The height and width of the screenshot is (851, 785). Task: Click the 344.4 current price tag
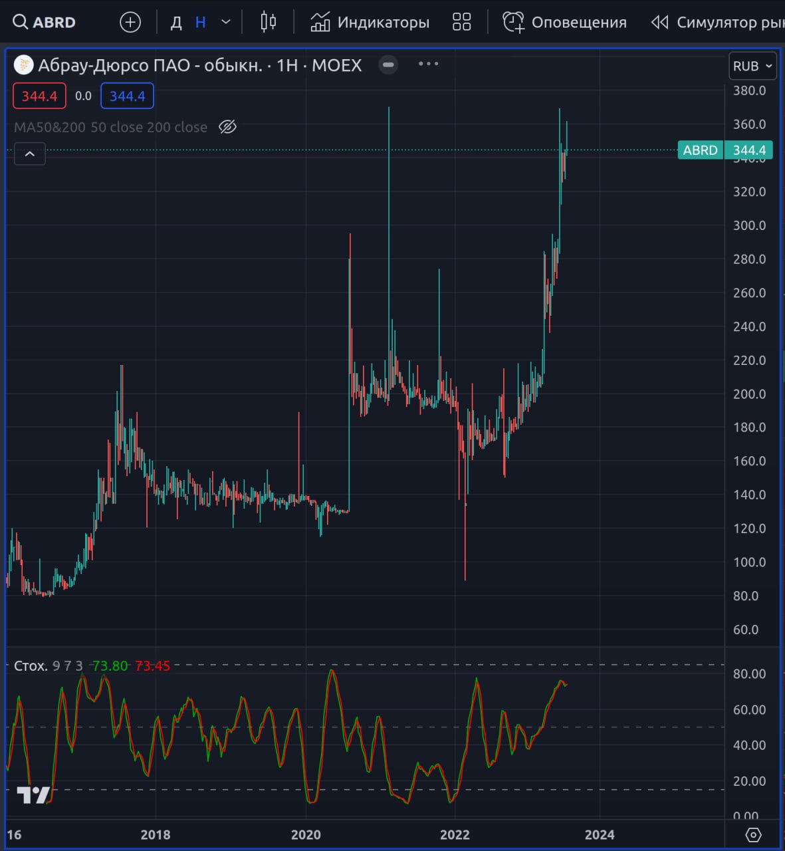[x=749, y=150]
